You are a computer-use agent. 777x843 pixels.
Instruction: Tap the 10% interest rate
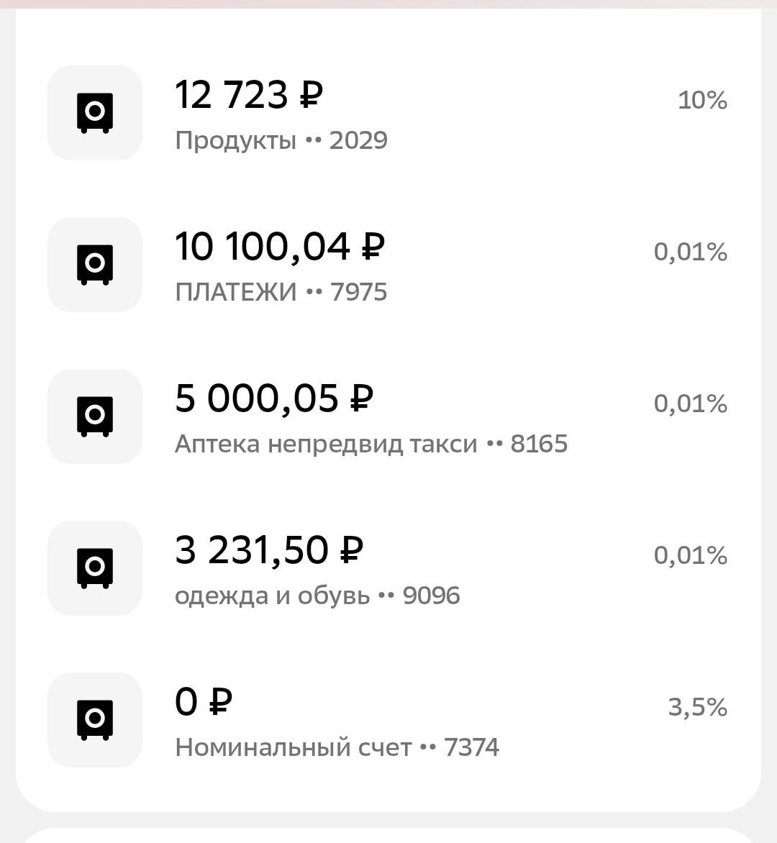(x=702, y=101)
